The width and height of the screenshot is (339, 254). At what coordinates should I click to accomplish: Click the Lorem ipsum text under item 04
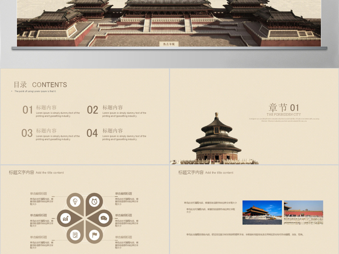click(x=124, y=138)
